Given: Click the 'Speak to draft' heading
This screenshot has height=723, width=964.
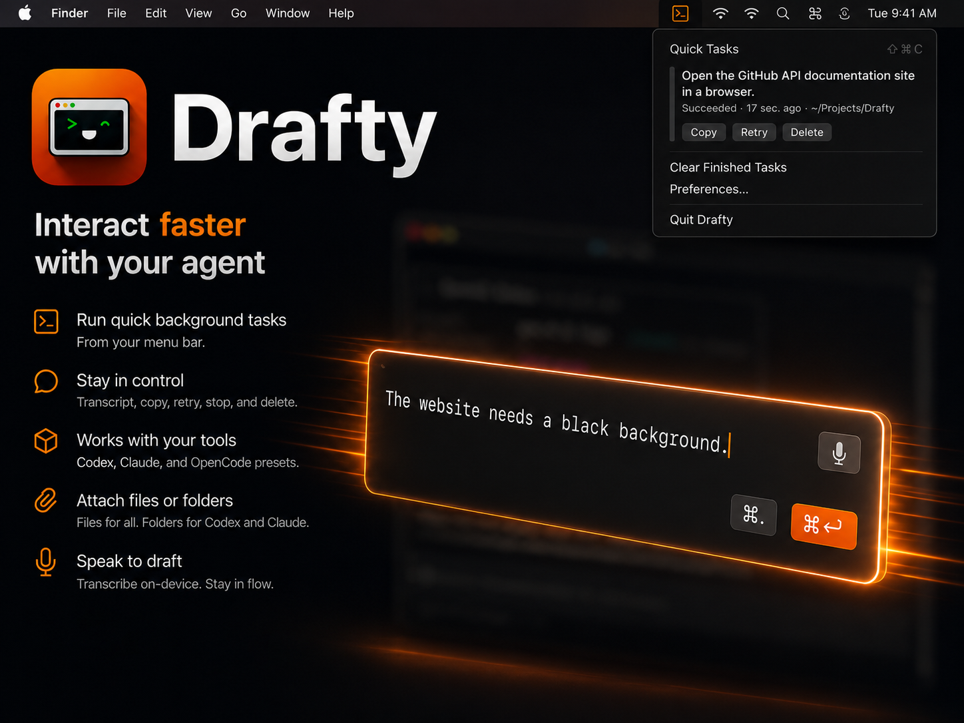Looking at the screenshot, I should [x=129, y=561].
